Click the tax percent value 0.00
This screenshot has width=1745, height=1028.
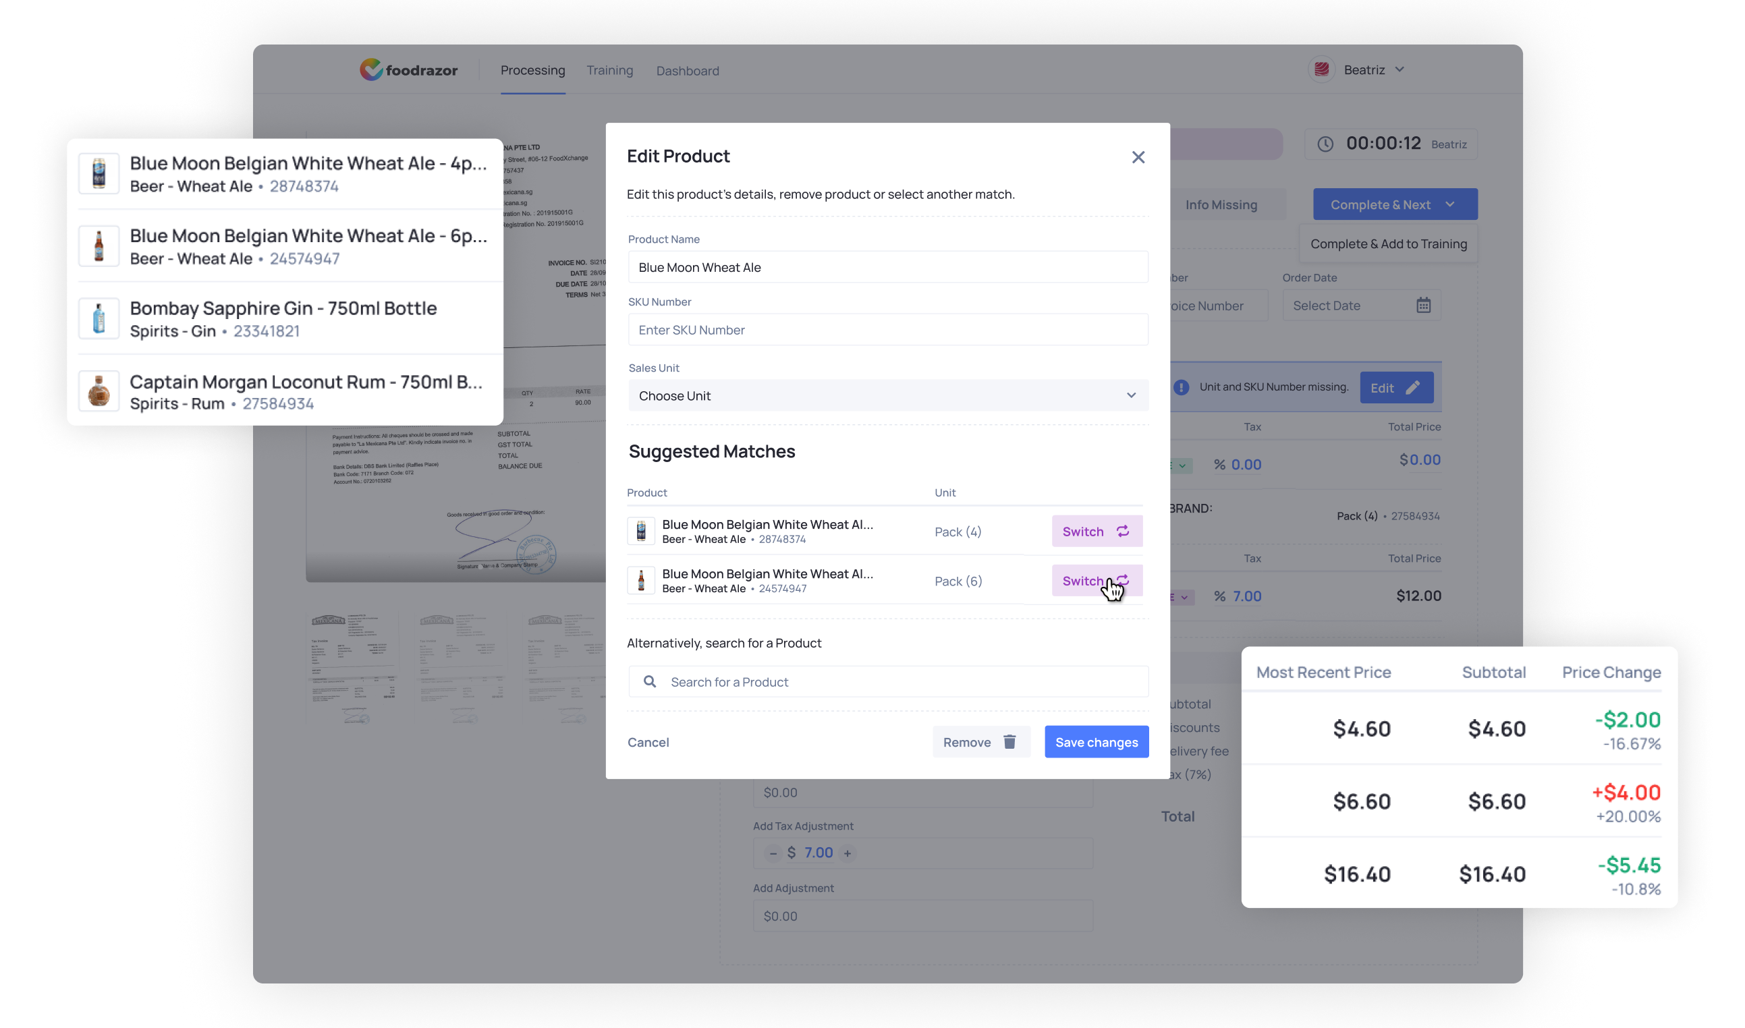1246,465
